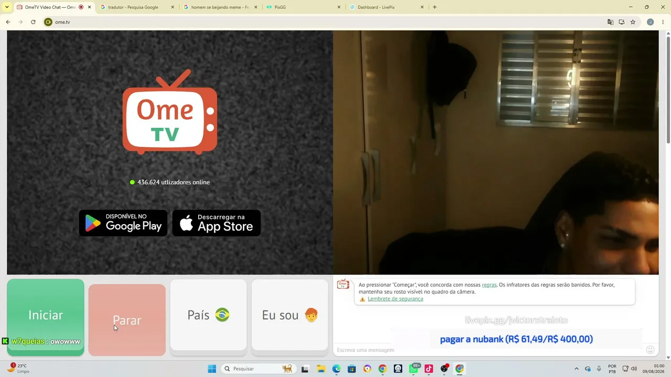Image resolution: width=671 pixels, height=377 pixels.
Task: Focus the Escreva uma mensagem input field
Action: (488, 350)
